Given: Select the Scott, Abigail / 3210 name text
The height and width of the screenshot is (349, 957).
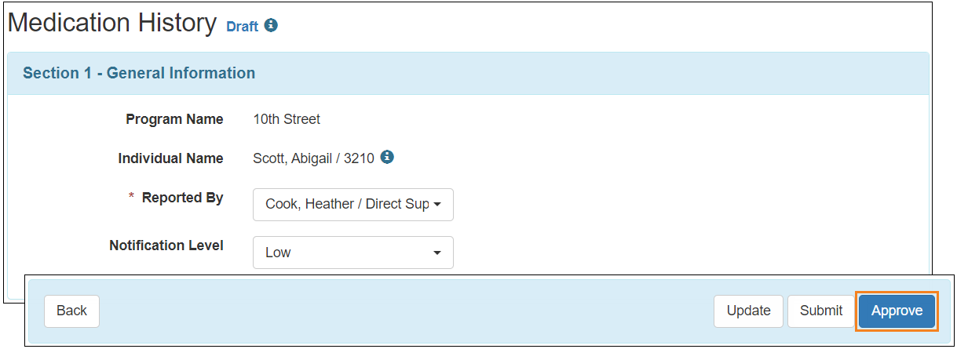Looking at the screenshot, I should click(x=313, y=158).
